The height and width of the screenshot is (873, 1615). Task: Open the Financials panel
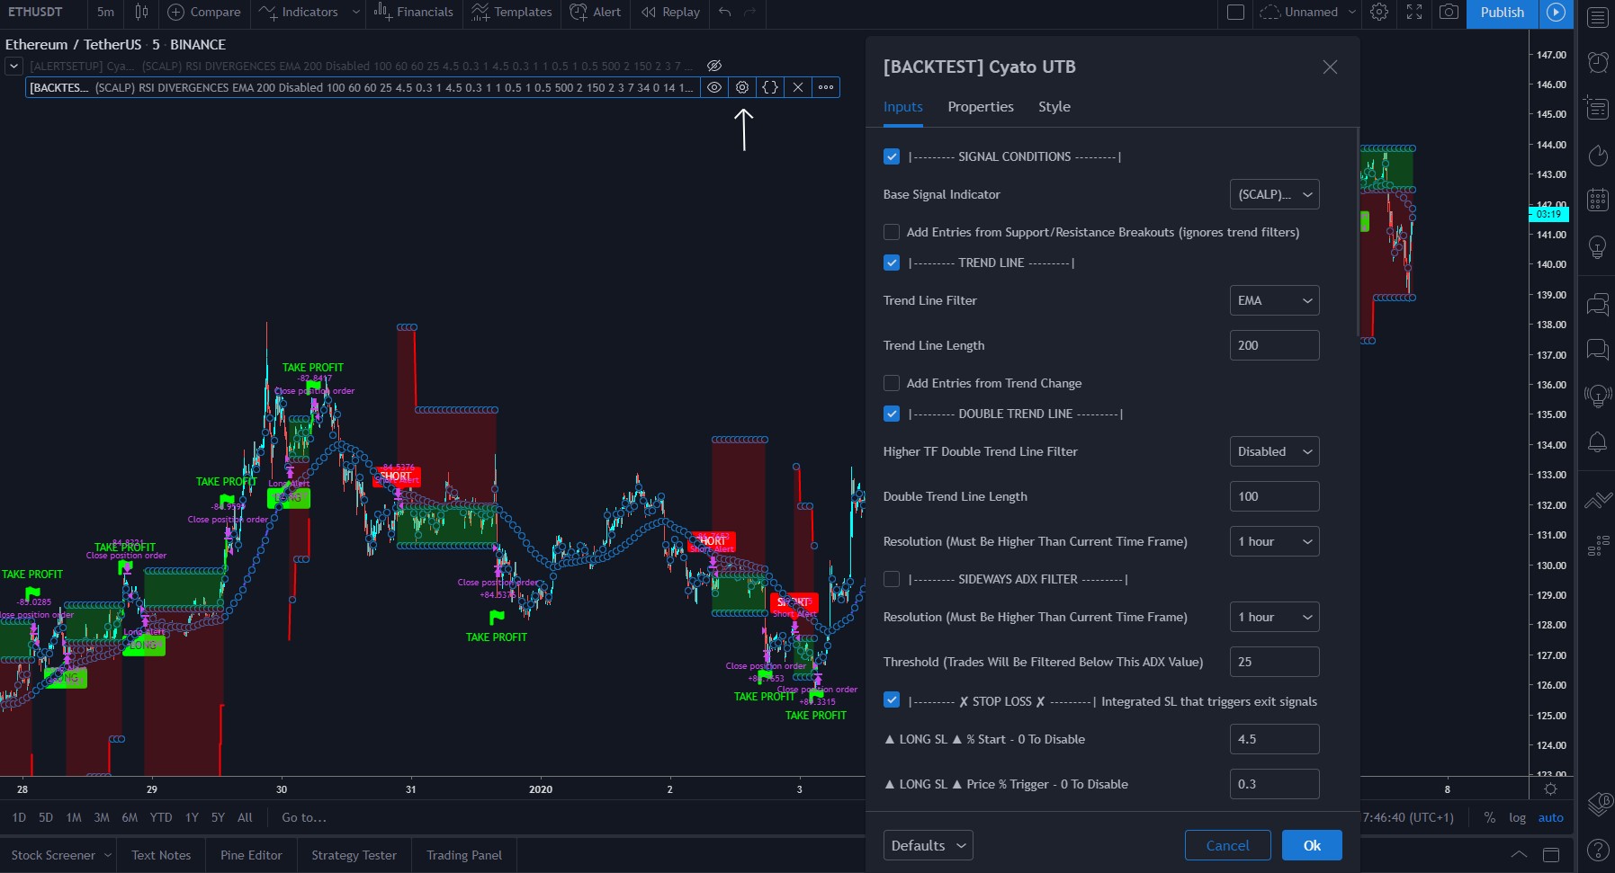click(414, 12)
